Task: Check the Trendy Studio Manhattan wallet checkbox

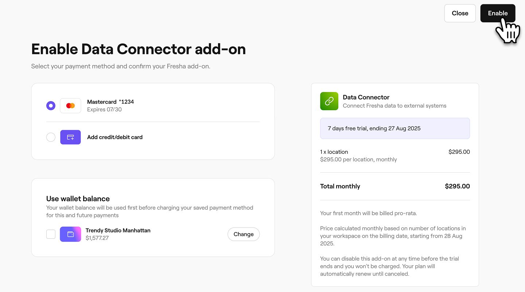Action: (51, 234)
